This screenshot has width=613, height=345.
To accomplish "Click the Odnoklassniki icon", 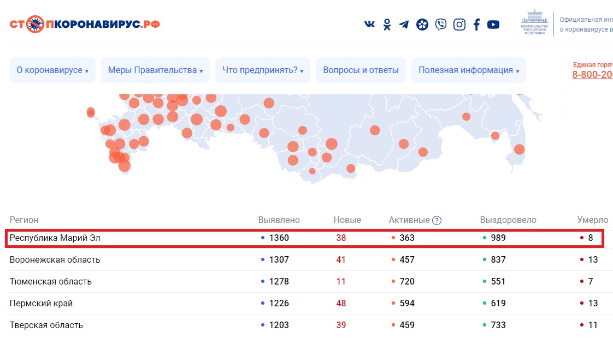I will [387, 25].
